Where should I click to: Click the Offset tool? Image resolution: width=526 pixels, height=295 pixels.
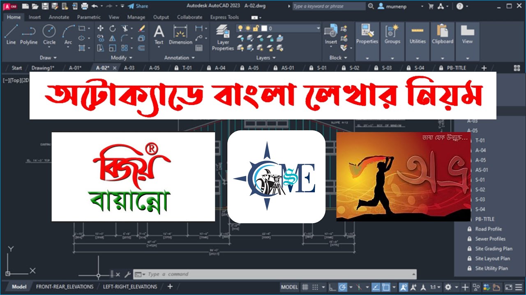click(x=142, y=48)
